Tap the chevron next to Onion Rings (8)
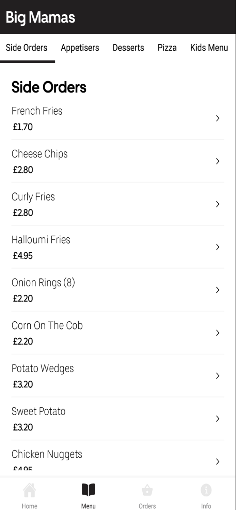The width and height of the screenshot is (236, 510). 218,290
